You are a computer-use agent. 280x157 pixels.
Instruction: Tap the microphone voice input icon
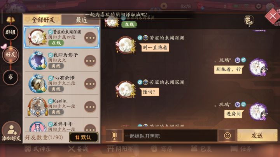(x=114, y=136)
